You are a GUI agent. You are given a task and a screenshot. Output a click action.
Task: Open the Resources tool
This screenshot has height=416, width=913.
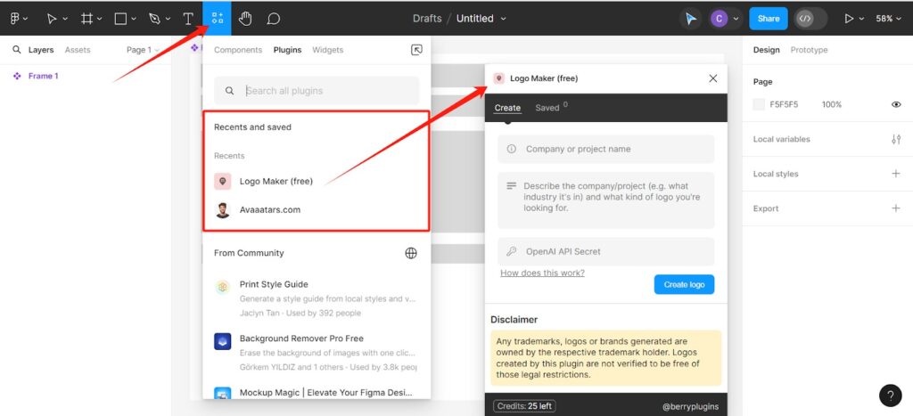pyautogui.click(x=218, y=18)
